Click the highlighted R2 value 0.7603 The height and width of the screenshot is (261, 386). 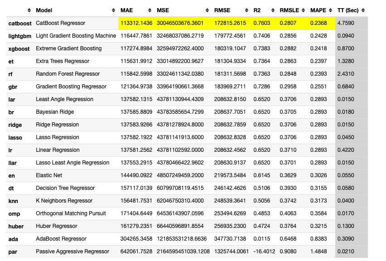tap(262, 23)
